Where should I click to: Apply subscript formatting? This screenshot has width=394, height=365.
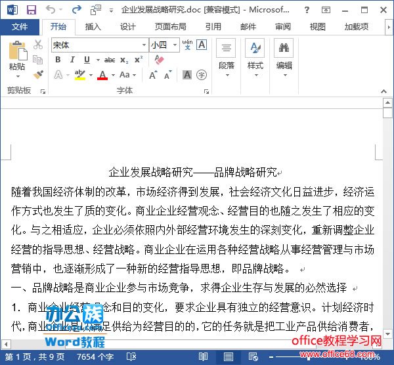124,60
